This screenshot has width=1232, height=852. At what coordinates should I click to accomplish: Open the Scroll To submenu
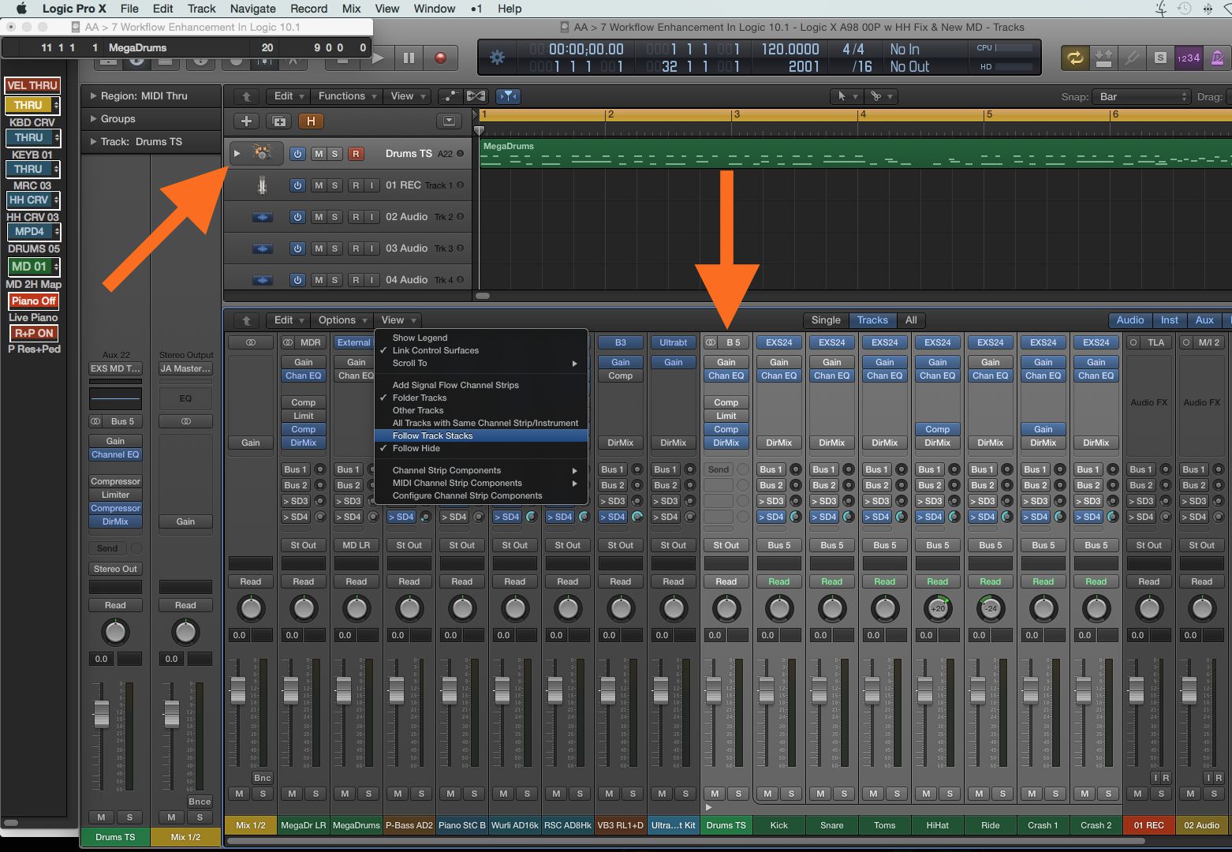481,363
